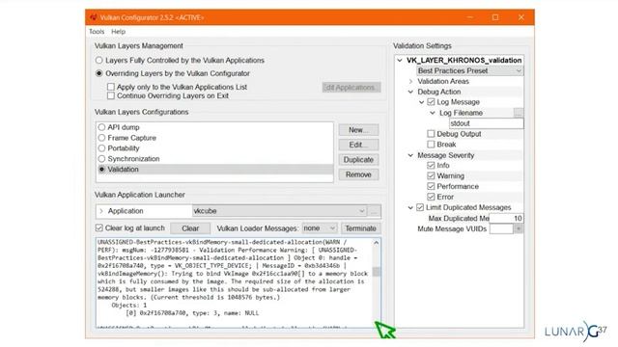This screenshot has width=618, height=347.
Task: Toggle the Log Message checkbox
Action: pos(431,102)
